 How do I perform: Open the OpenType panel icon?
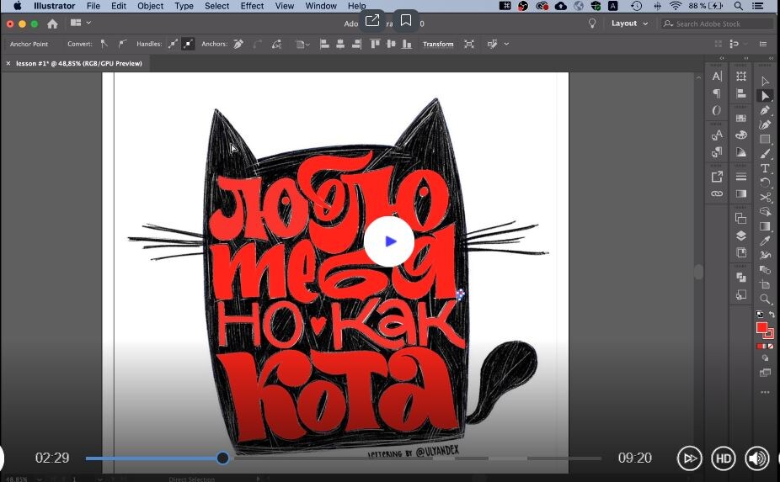click(717, 110)
